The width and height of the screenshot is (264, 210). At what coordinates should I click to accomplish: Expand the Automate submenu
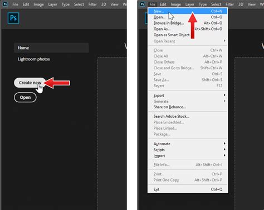click(x=188, y=144)
